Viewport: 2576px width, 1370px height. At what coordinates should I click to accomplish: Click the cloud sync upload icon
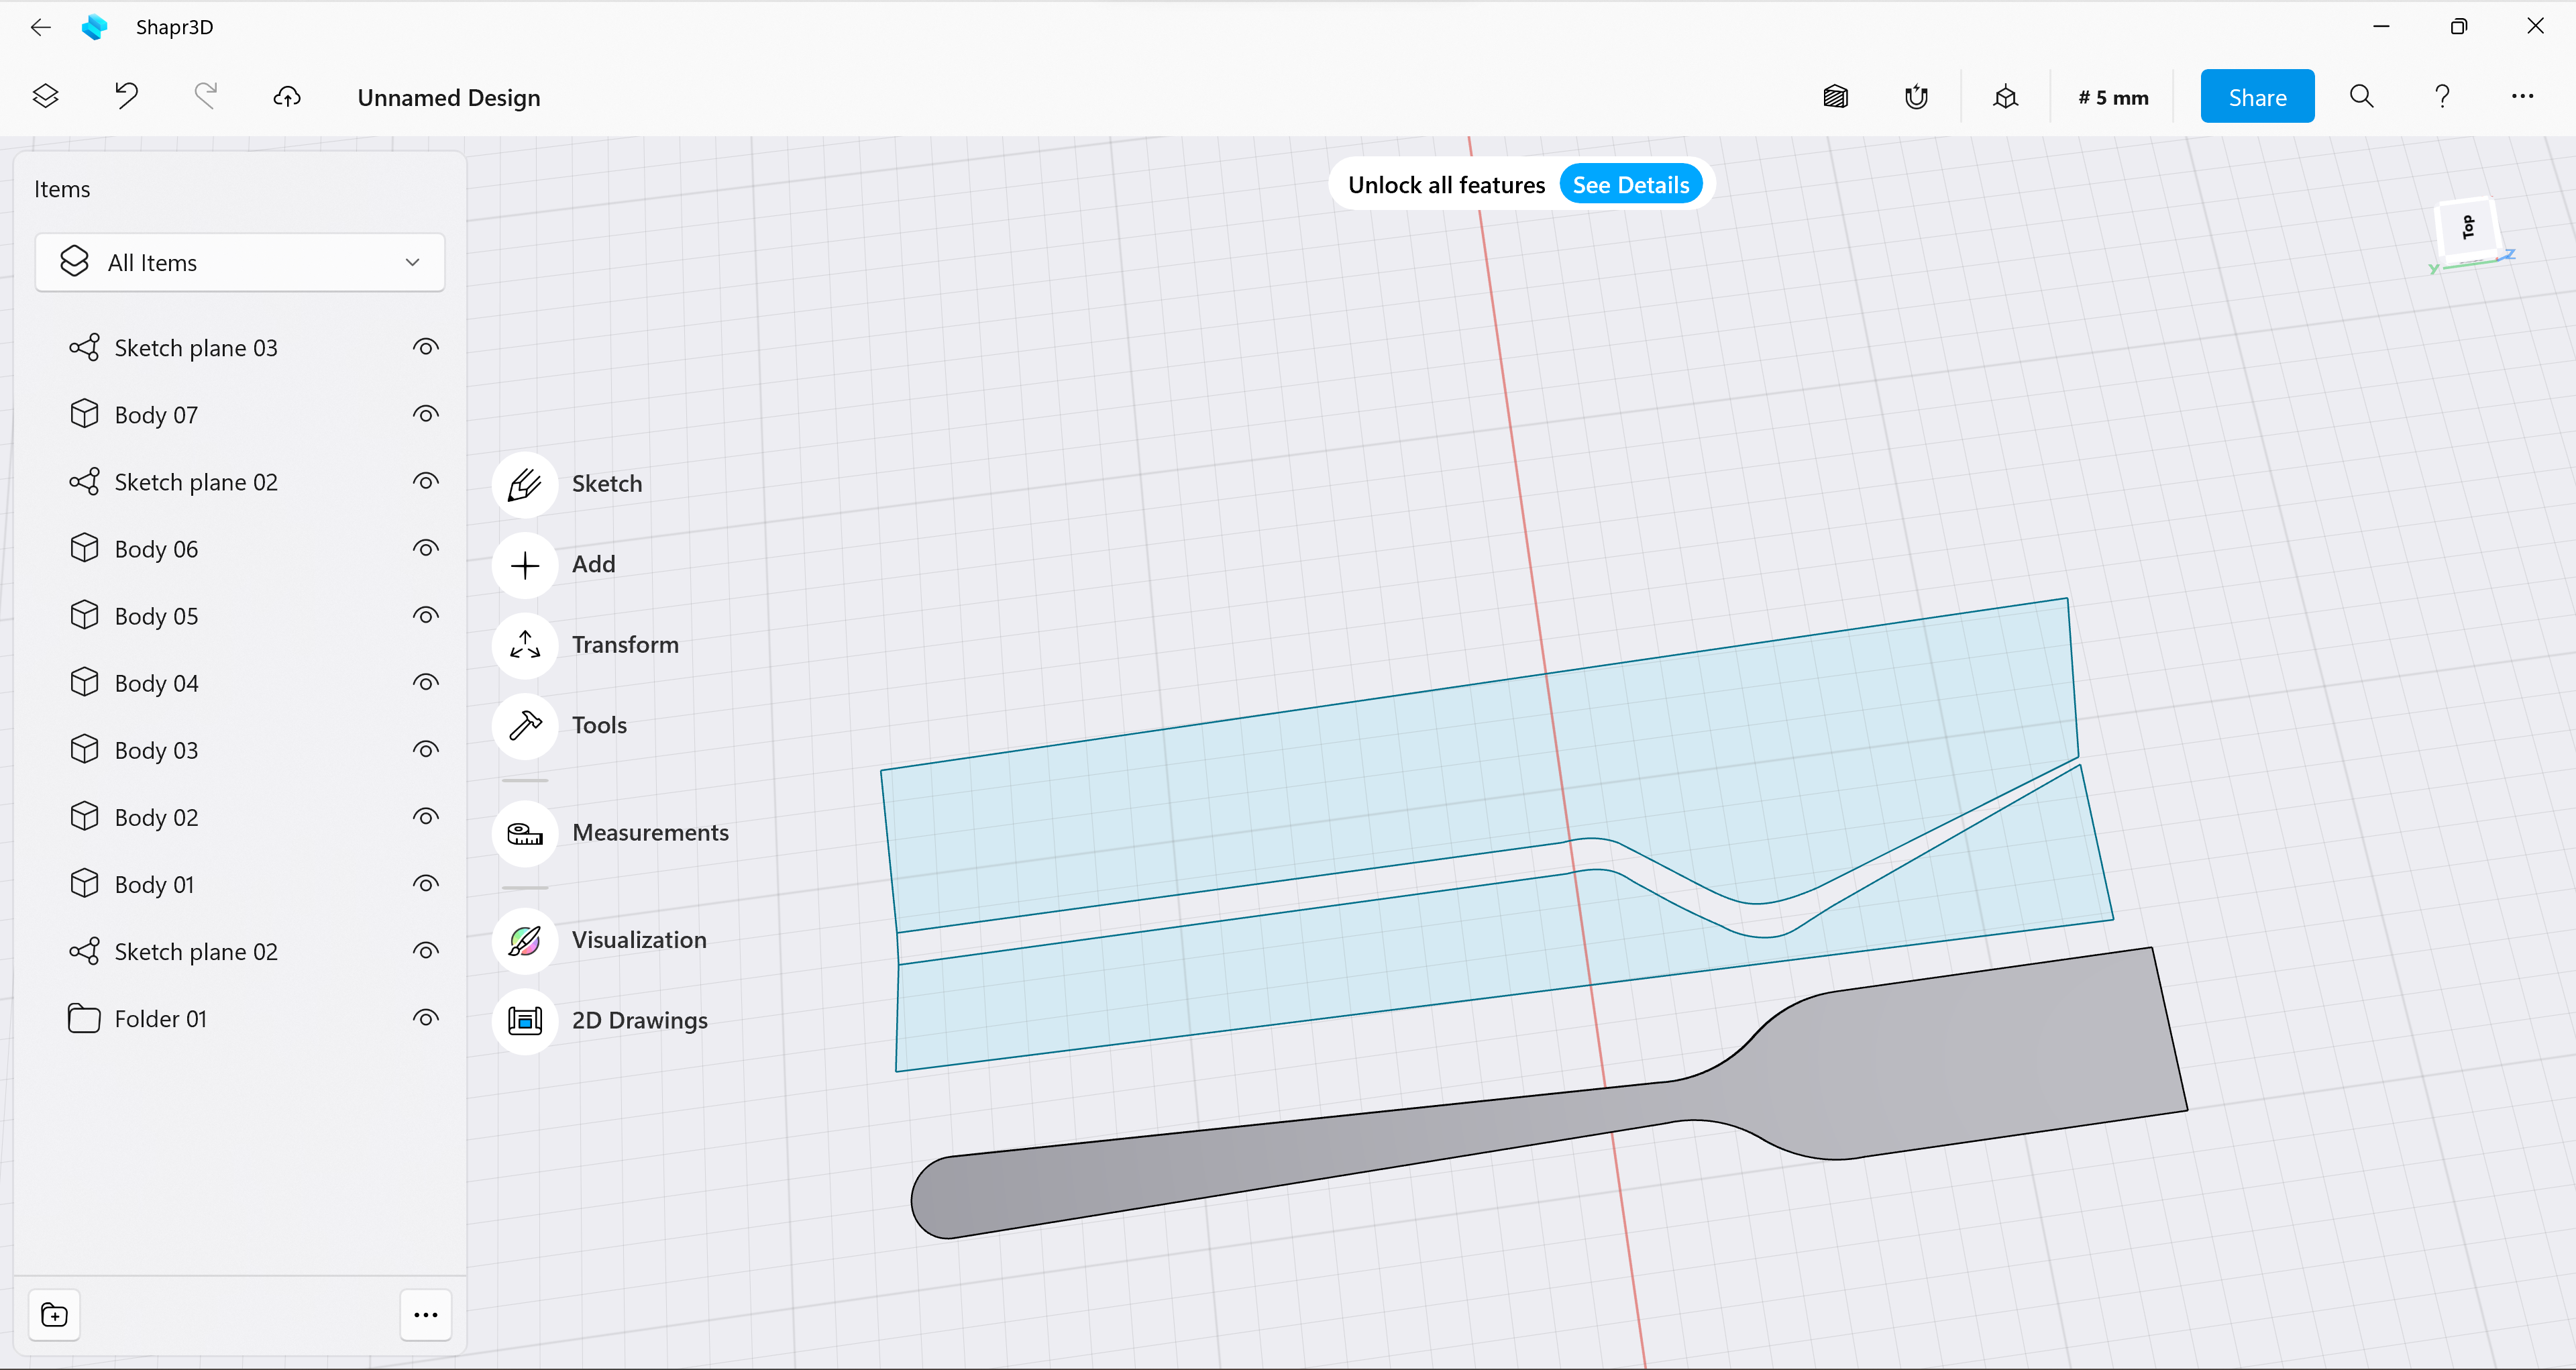[287, 97]
